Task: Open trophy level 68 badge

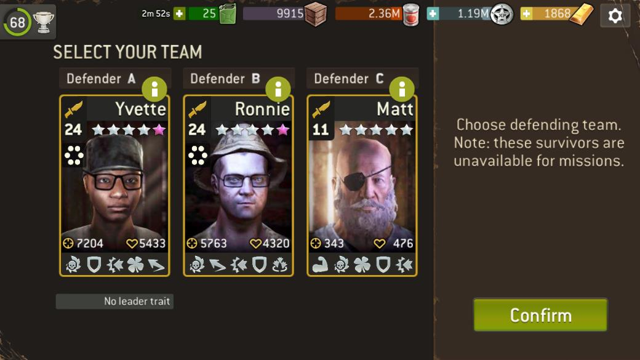Action: [x=28, y=22]
